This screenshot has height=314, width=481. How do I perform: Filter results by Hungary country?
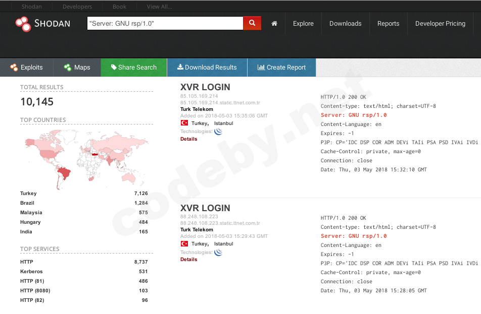click(x=30, y=222)
